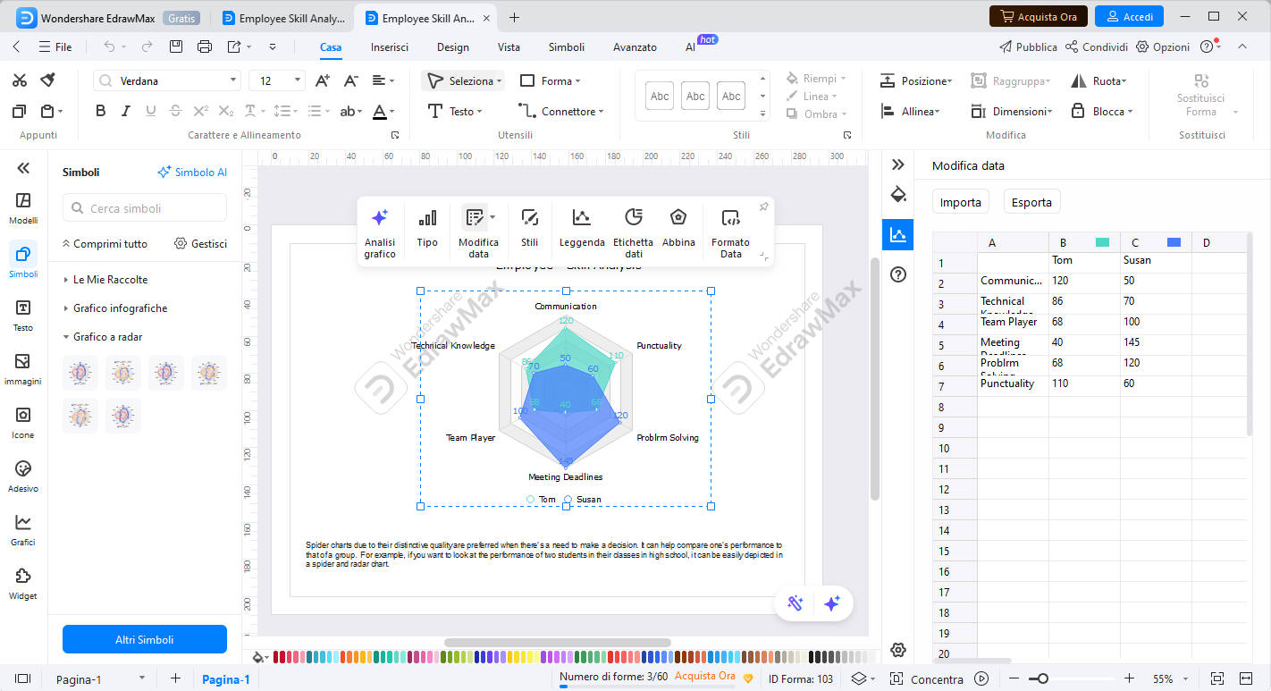The image size is (1271, 691).
Task: Click the Esporta button
Action: [x=1031, y=202]
